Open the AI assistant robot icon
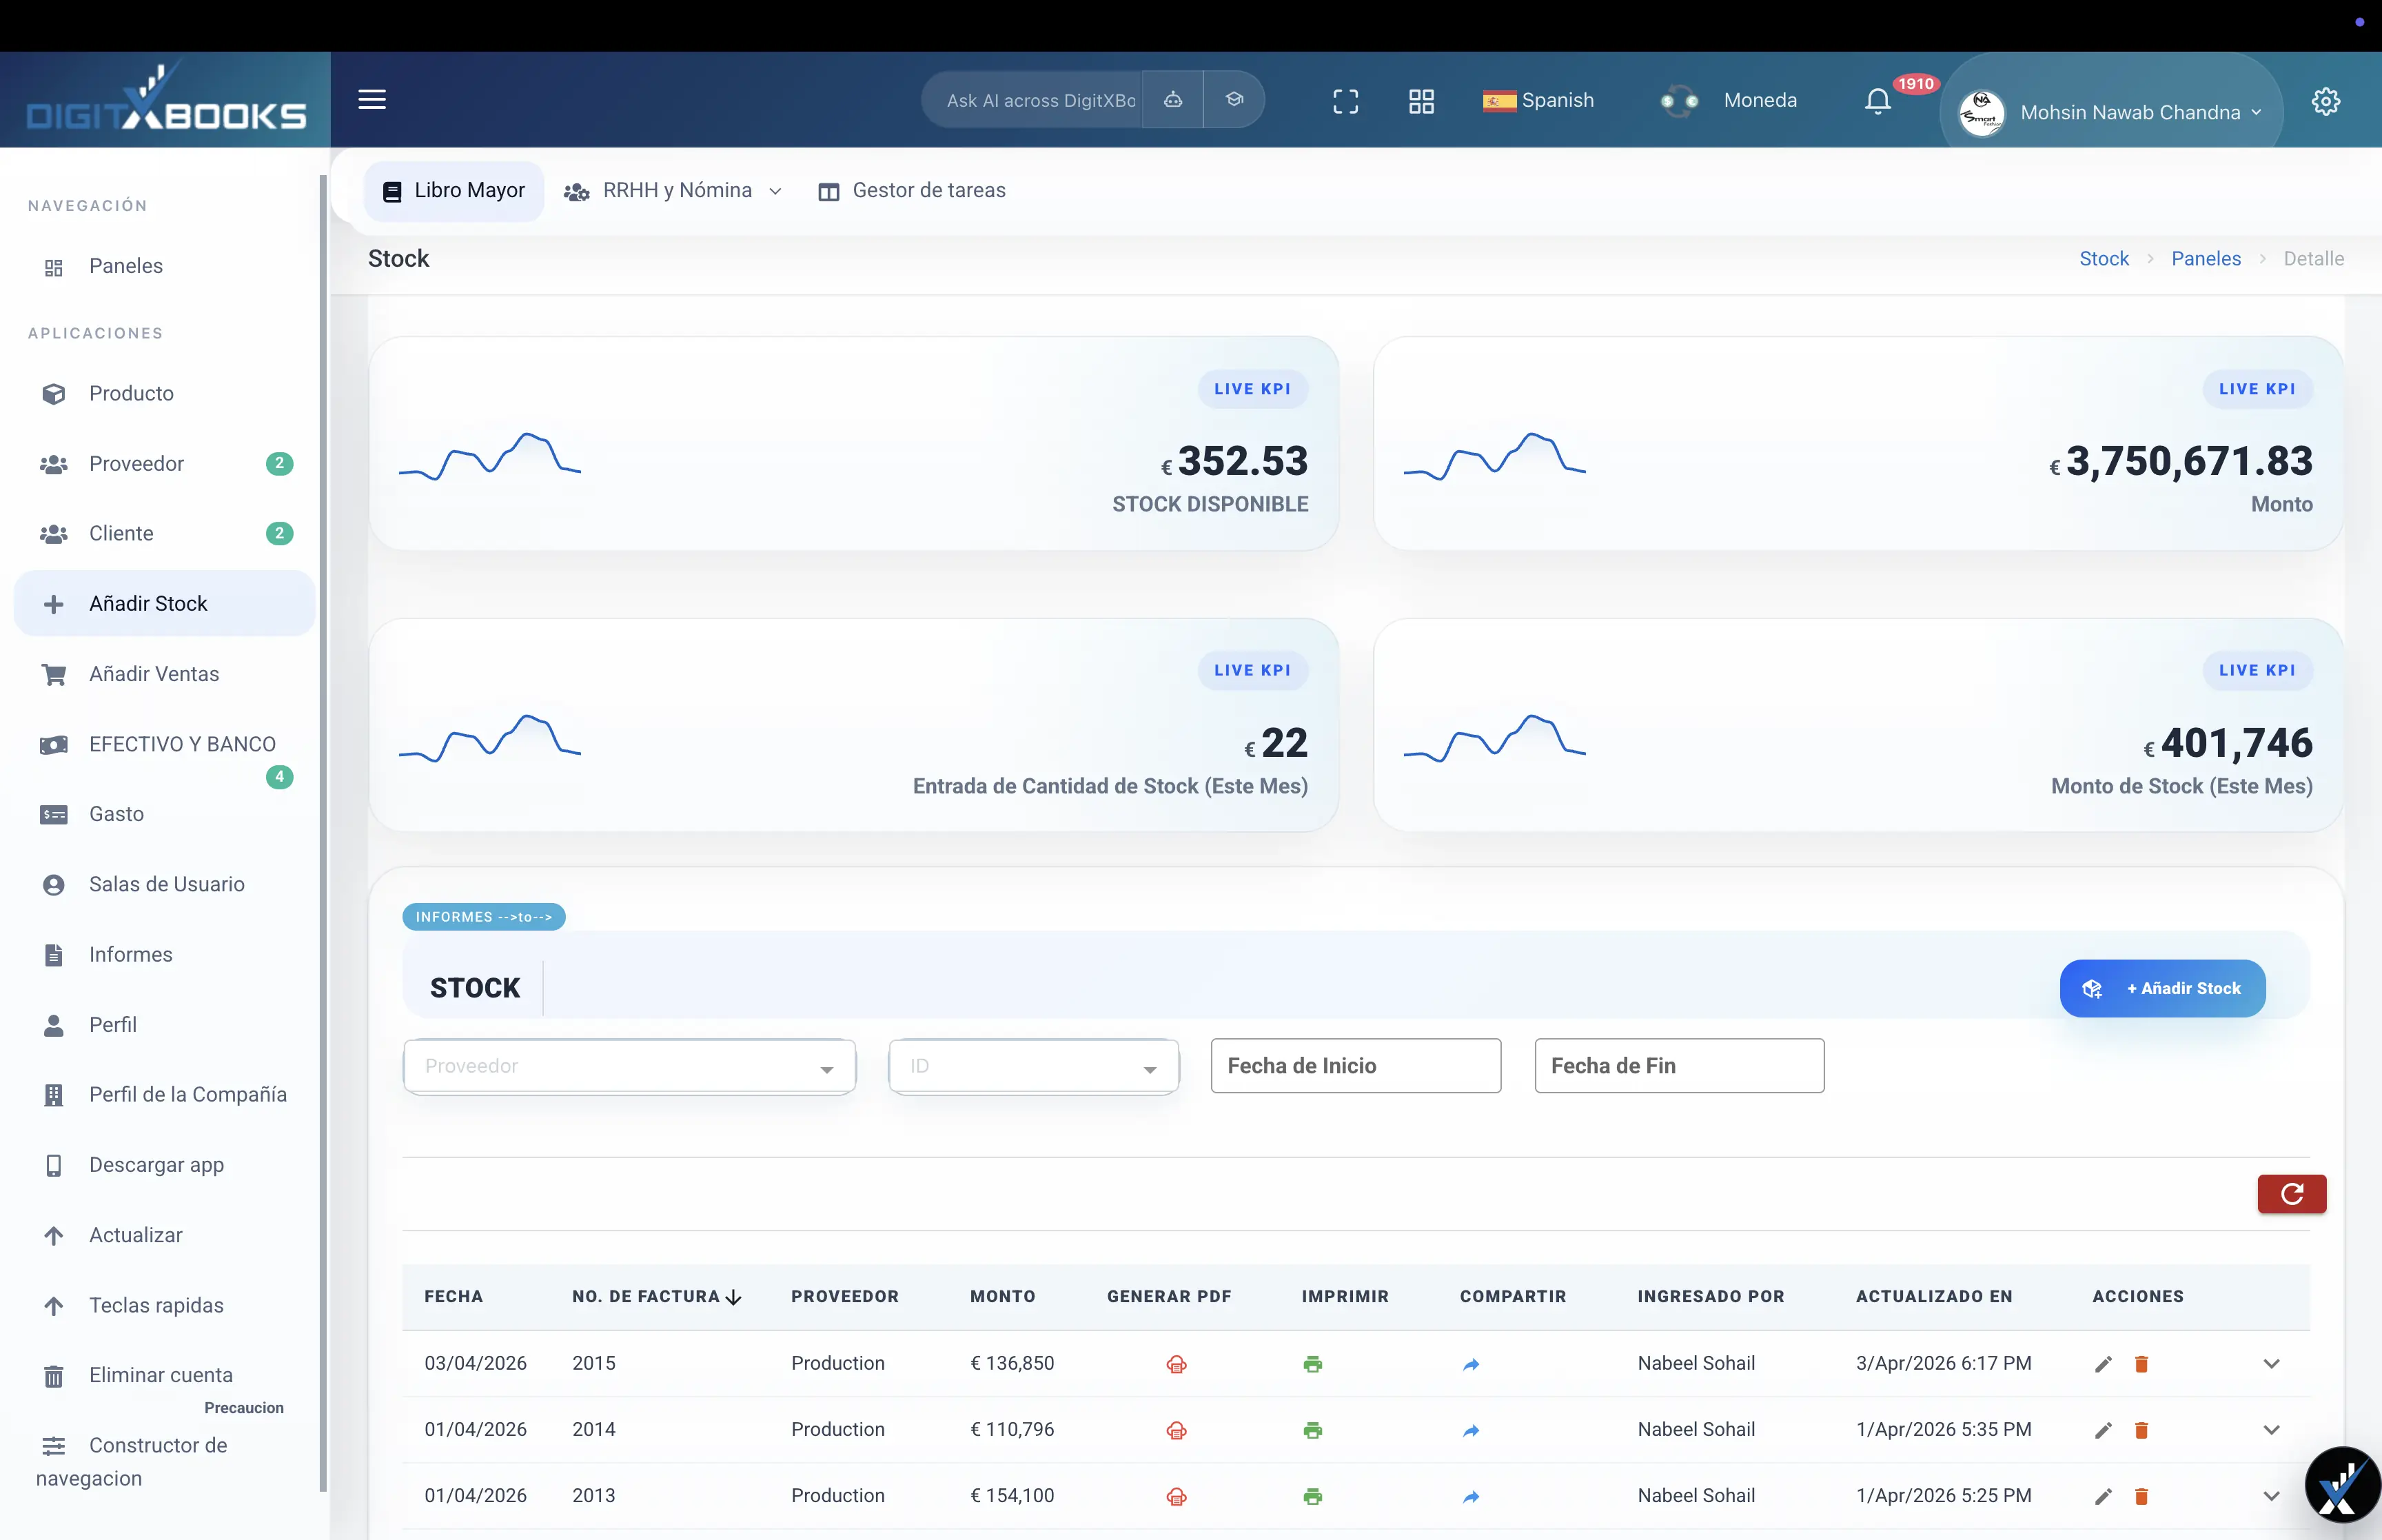The image size is (2382, 1540). point(1172,99)
